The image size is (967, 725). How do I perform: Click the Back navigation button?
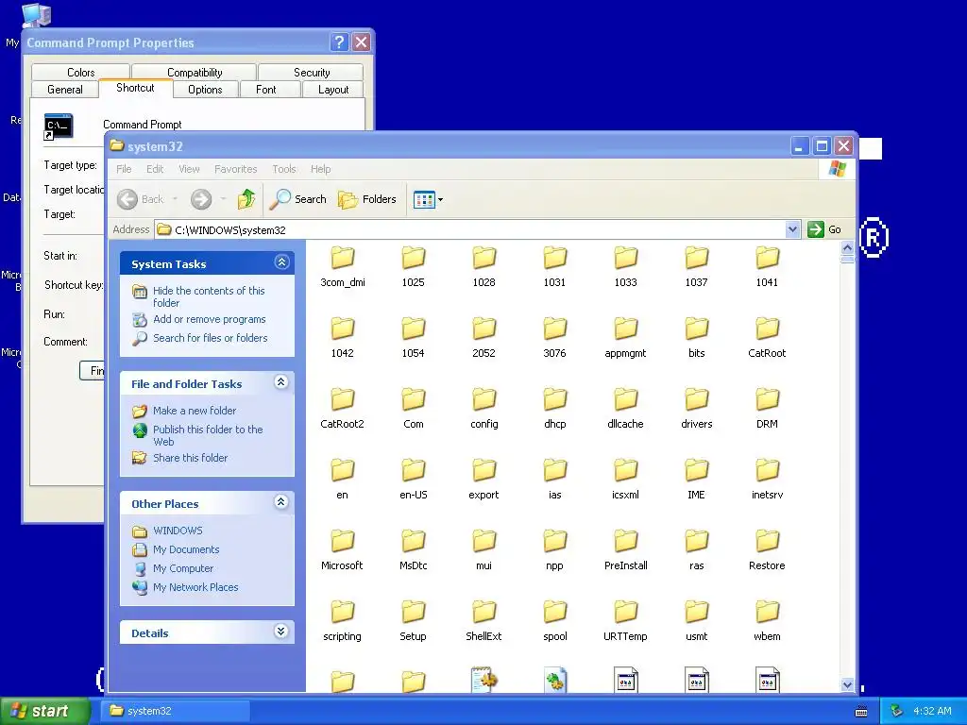click(142, 199)
